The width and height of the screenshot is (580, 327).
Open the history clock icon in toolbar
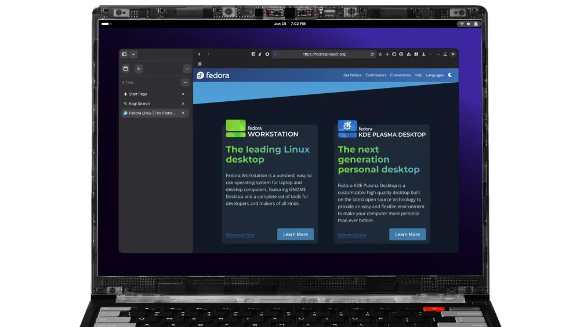pyautogui.click(x=394, y=54)
